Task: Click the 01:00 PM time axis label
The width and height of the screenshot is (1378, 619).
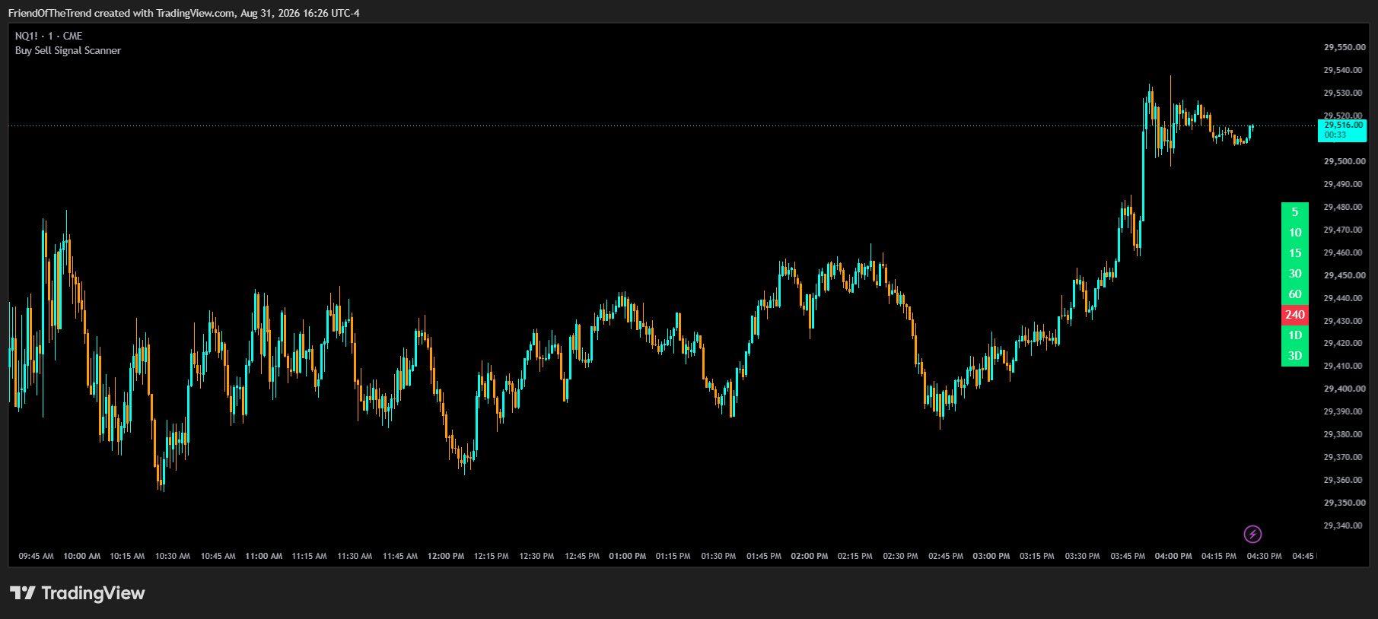Action: 628,556
